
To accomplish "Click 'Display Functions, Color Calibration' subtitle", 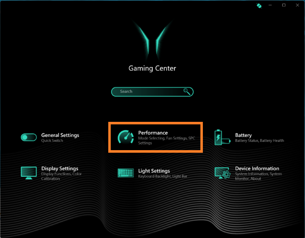I will tap(61, 176).
